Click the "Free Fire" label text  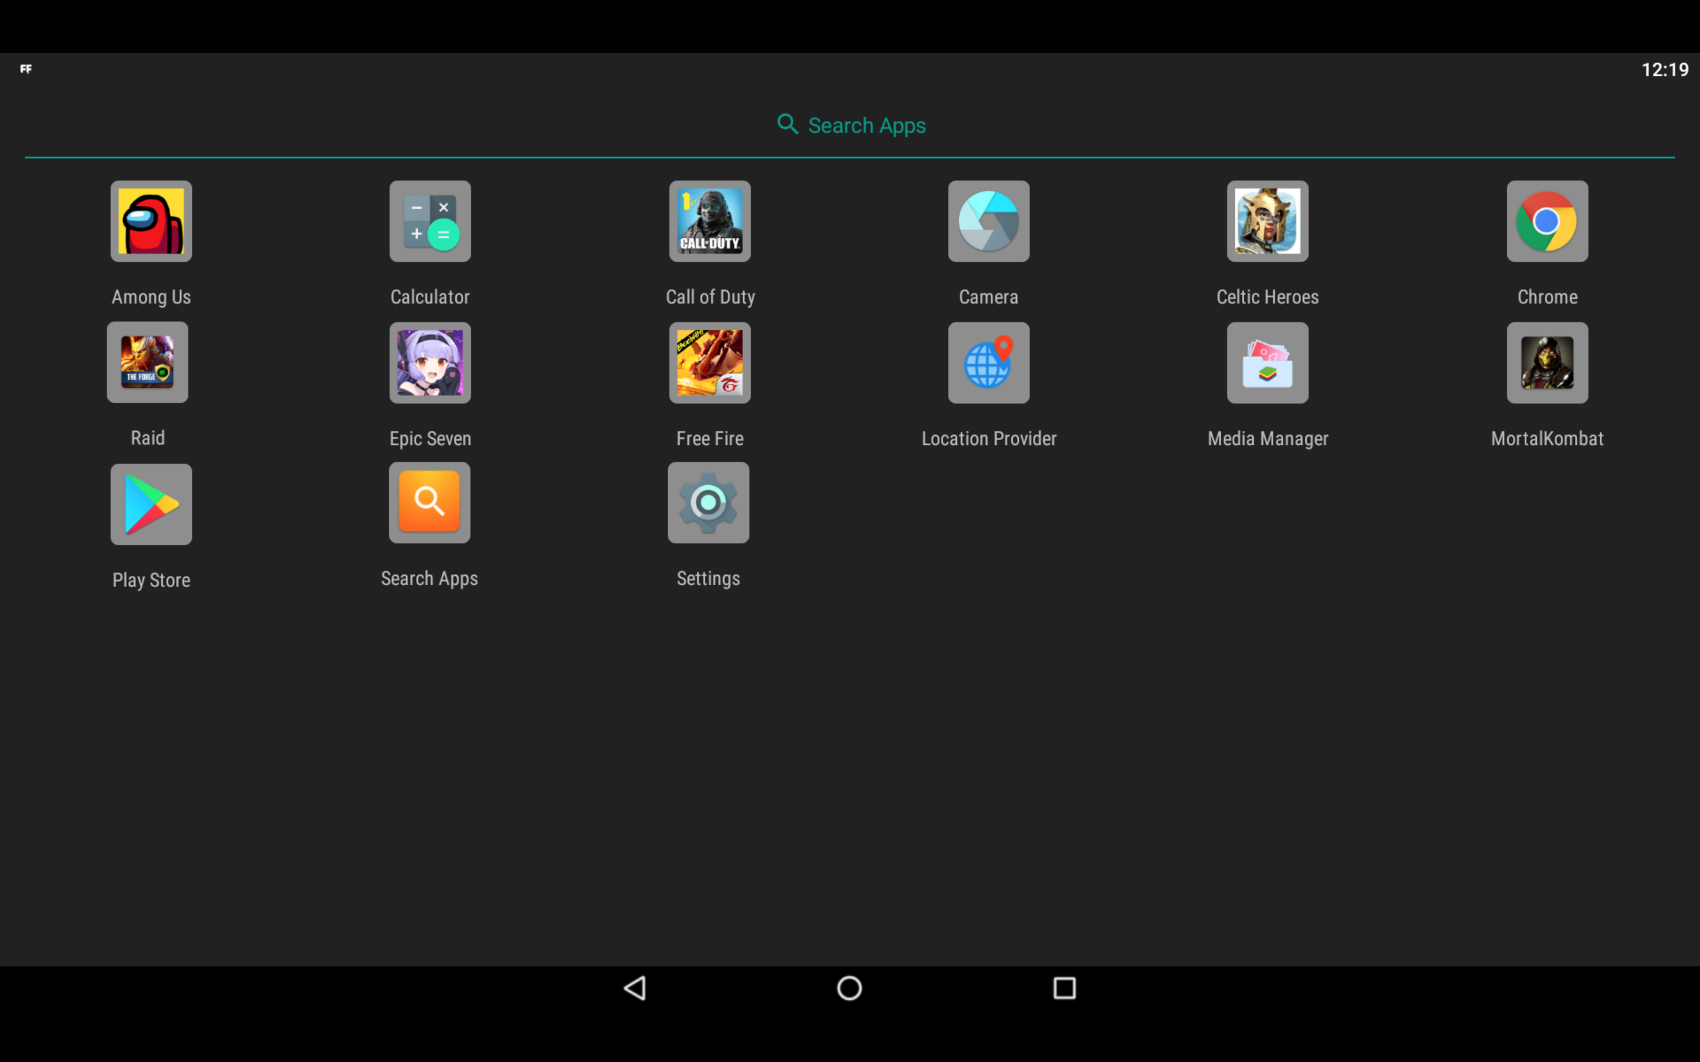click(x=710, y=439)
